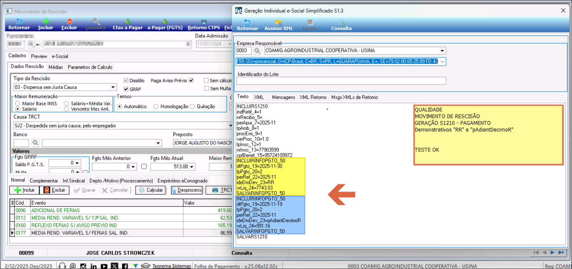Uncheck the Paga Aviso Prévio checkbox
This screenshot has height=269, width=572.
coord(191,80)
